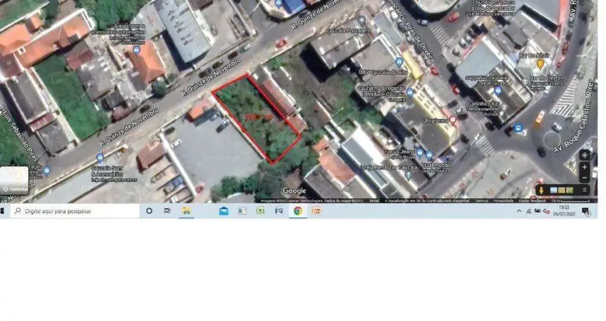This screenshot has height=321, width=606.
Task: Click the Privacidade footer link
Action: 503,201
